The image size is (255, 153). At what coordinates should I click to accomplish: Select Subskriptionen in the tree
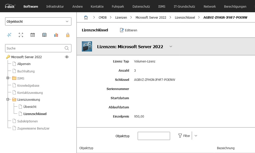click(x=28, y=121)
